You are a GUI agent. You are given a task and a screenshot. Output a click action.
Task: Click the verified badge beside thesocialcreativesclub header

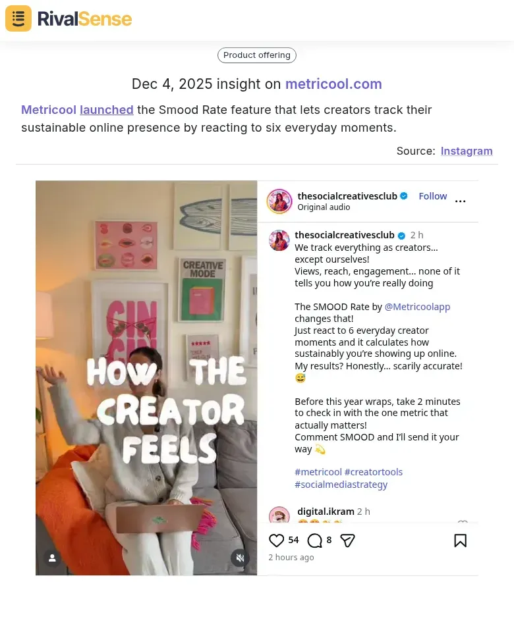403,196
